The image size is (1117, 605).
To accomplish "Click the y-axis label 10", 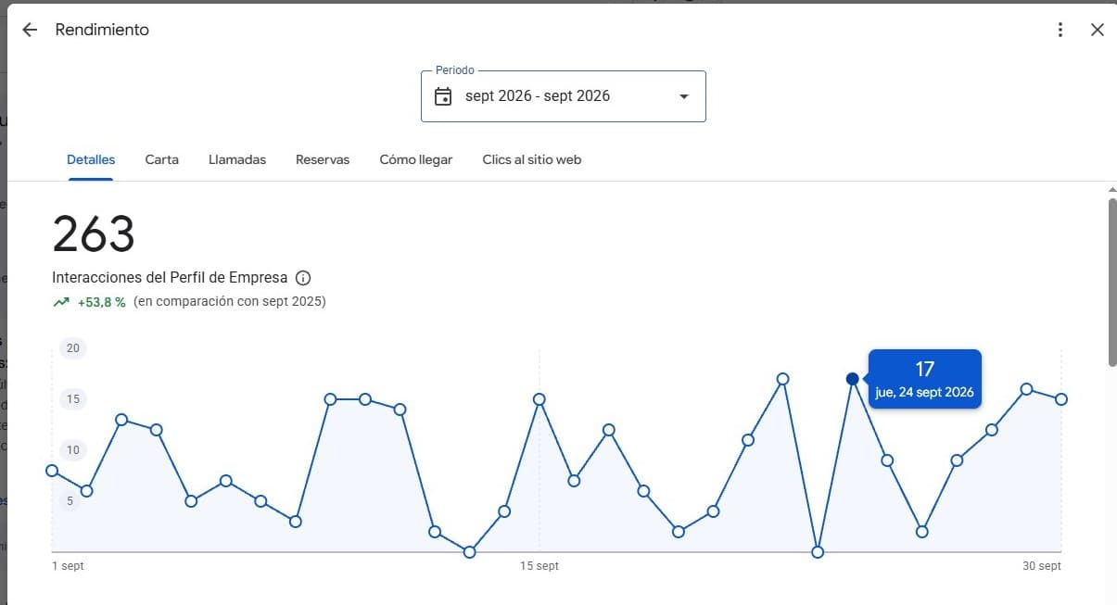I will click(73, 450).
